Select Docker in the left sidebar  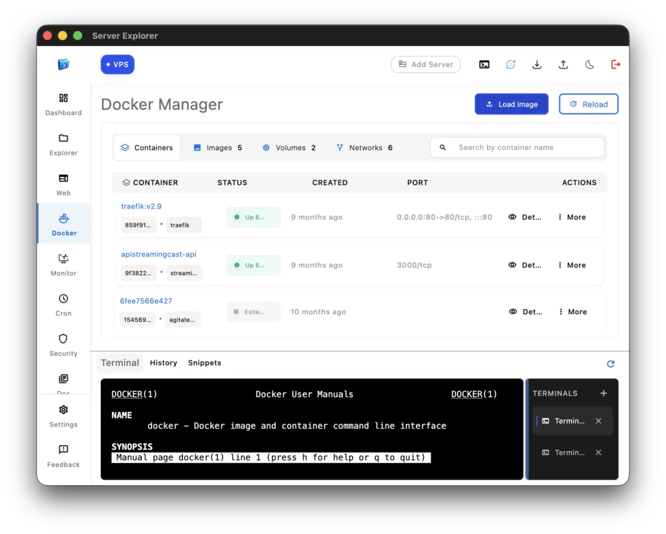click(63, 223)
